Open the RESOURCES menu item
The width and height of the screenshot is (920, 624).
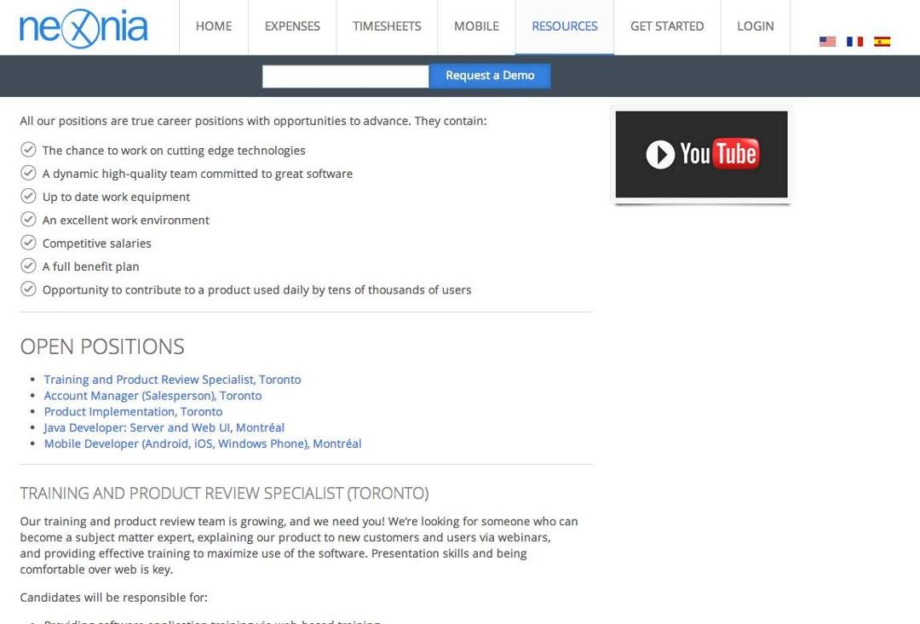pyautogui.click(x=565, y=26)
